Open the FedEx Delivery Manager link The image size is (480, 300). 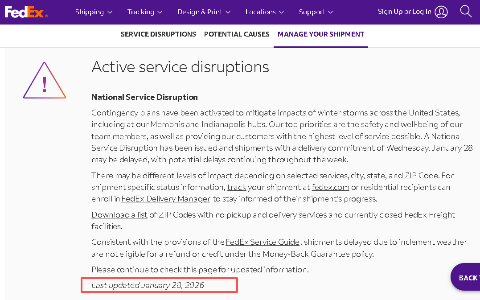(x=166, y=199)
